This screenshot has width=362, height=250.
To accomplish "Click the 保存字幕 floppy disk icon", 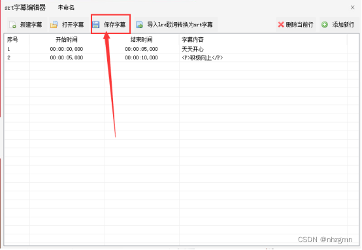I will (x=96, y=24).
